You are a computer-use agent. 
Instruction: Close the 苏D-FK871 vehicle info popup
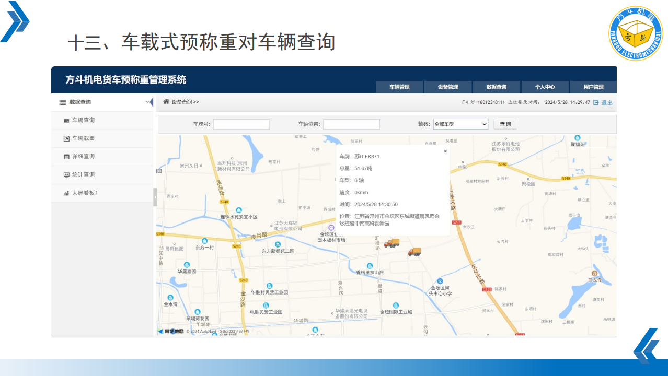pyautogui.click(x=445, y=151)
